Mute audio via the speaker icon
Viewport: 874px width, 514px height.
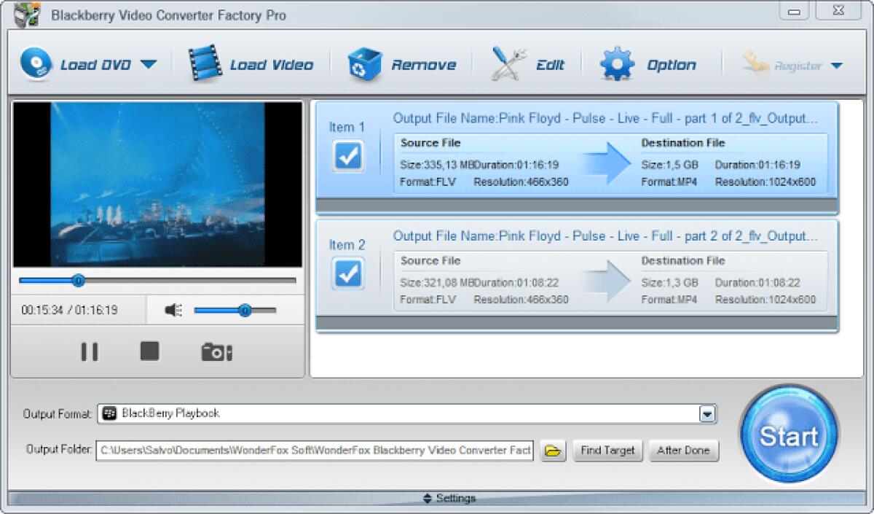point(173,309)
